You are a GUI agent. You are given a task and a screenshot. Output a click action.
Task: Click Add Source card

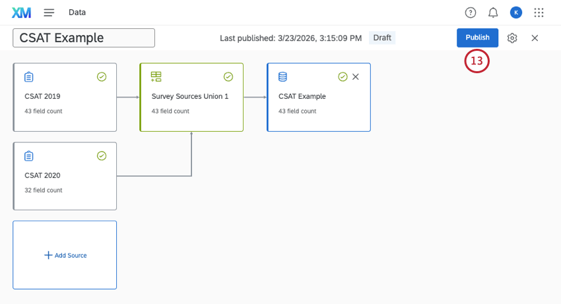click(x=65, y=255)
